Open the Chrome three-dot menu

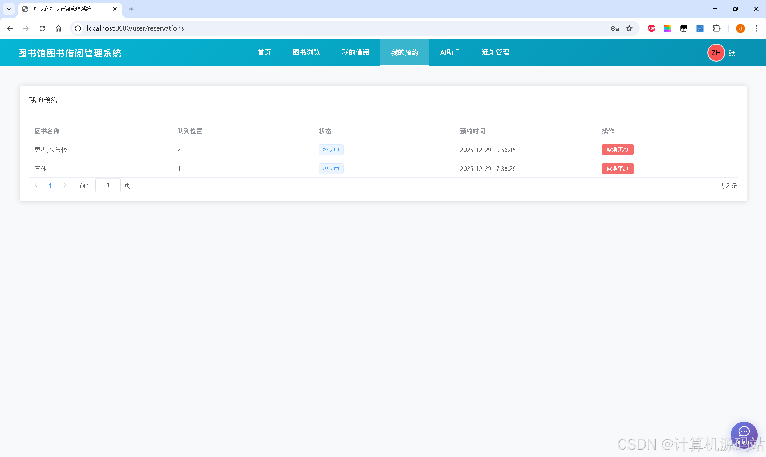click(x=756, y=28)
